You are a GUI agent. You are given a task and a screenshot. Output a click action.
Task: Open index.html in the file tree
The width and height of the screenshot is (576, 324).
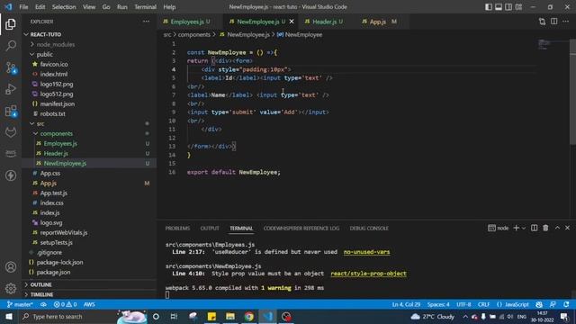pyautogui.click(x=90, y=74)
